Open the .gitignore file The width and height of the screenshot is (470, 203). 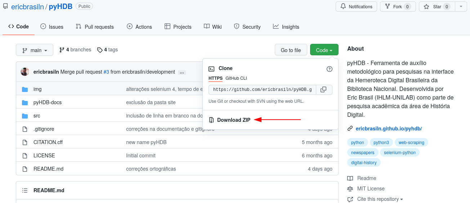(44, 129)
